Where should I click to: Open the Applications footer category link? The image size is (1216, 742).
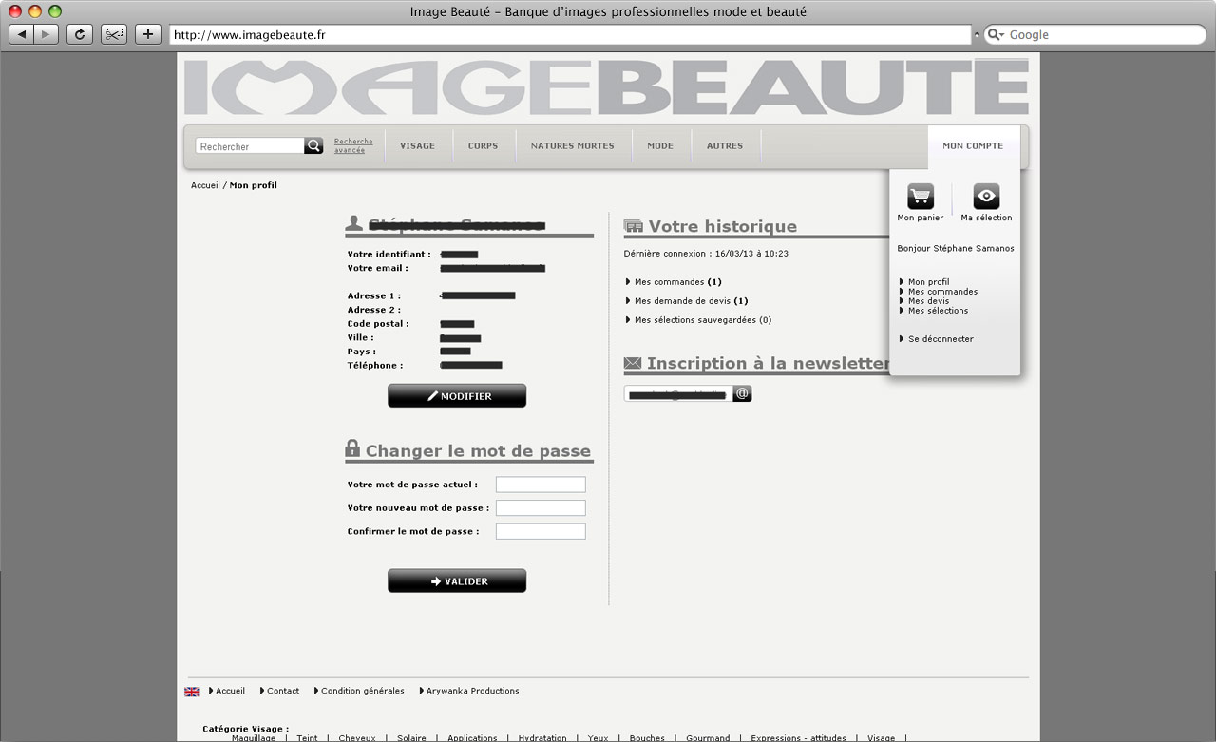coord(472,738)
